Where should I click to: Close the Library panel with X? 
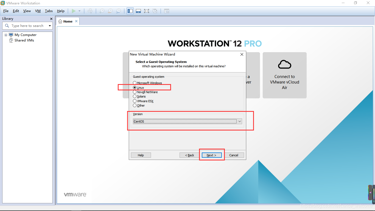tap(51, 19)
